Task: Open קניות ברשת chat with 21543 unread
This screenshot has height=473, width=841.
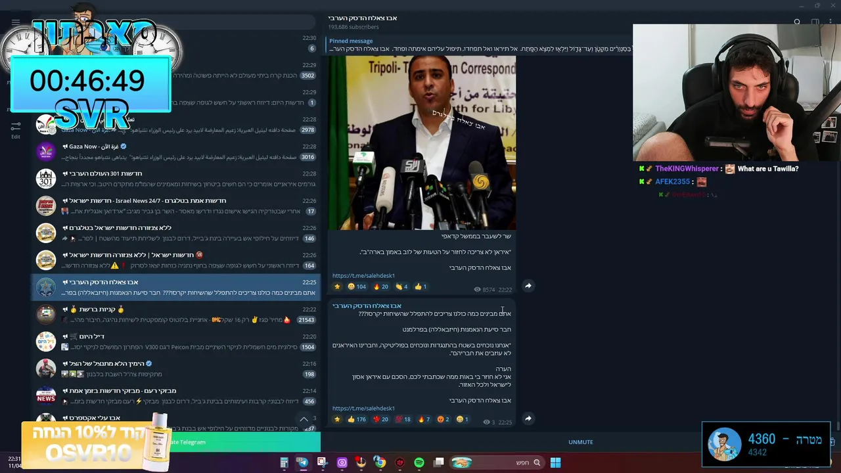Action: click(x=176, y=314)
